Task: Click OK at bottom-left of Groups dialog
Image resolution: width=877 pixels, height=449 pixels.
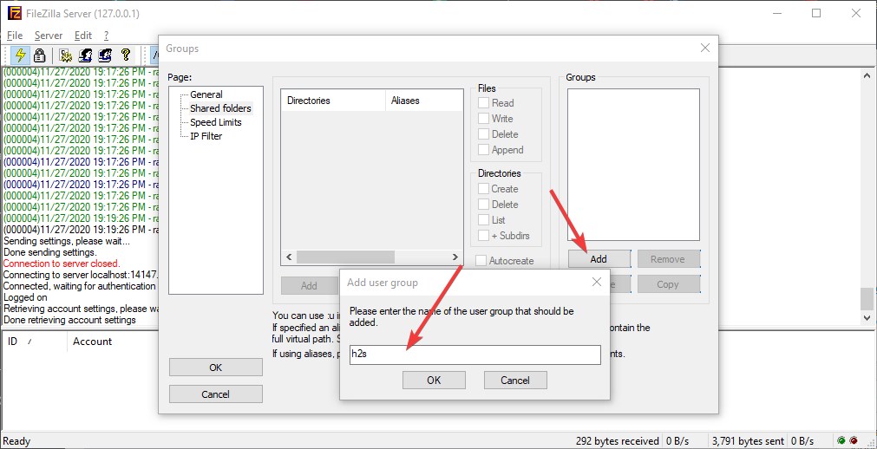Action: pos(215,368)
